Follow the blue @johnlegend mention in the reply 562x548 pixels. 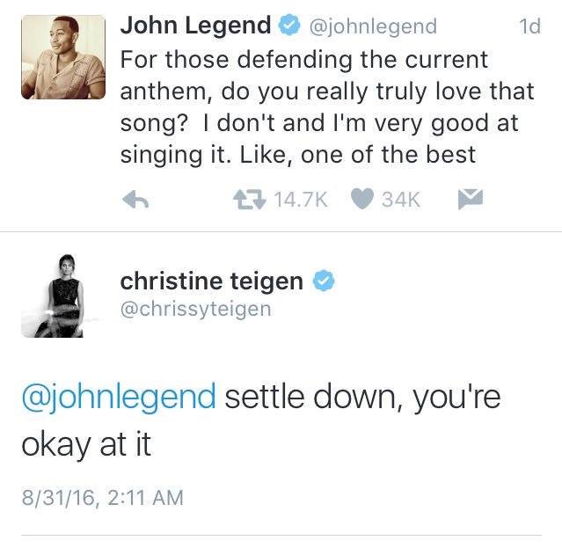[119, 397]
